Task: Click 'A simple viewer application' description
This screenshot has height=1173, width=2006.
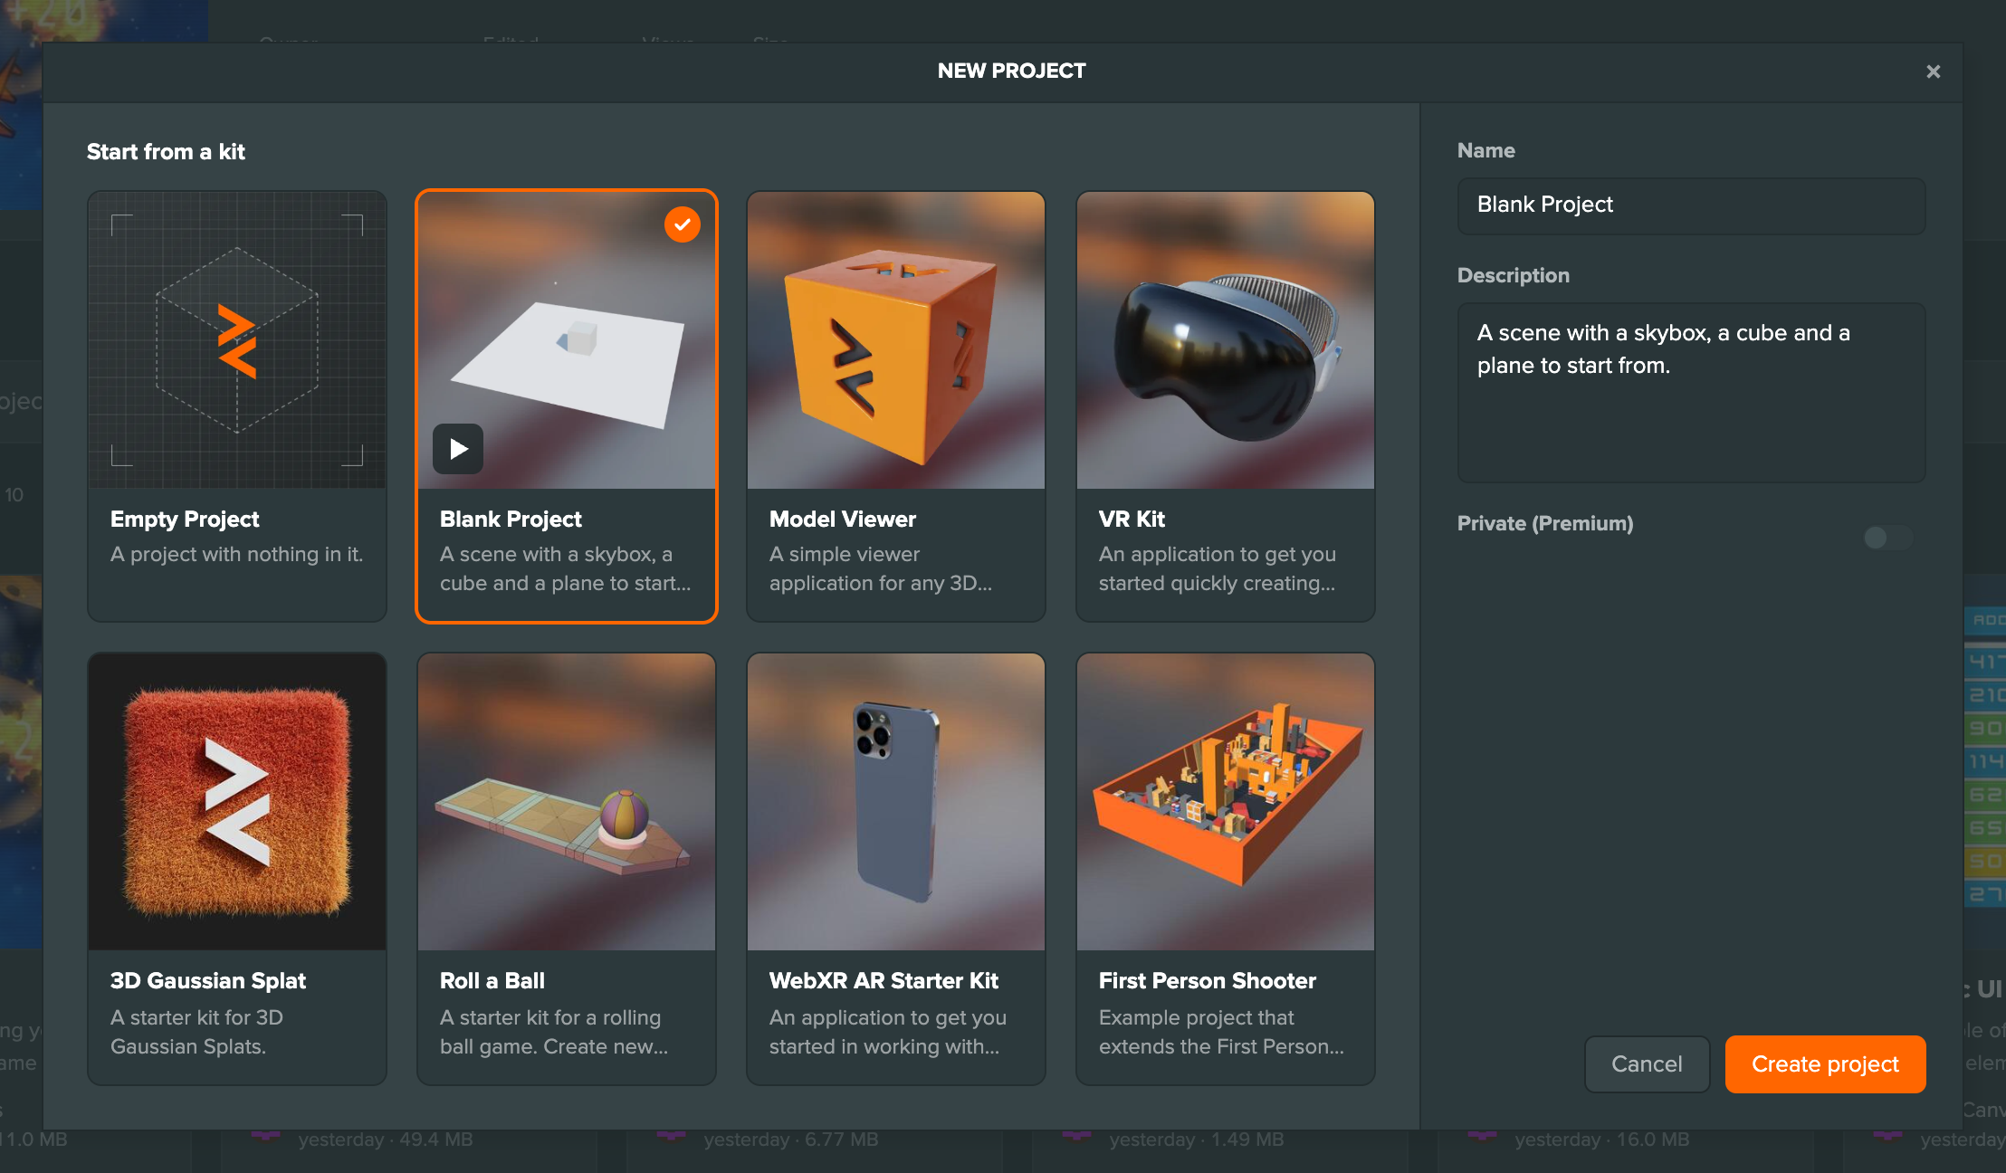Action: (x=881, y=568)
